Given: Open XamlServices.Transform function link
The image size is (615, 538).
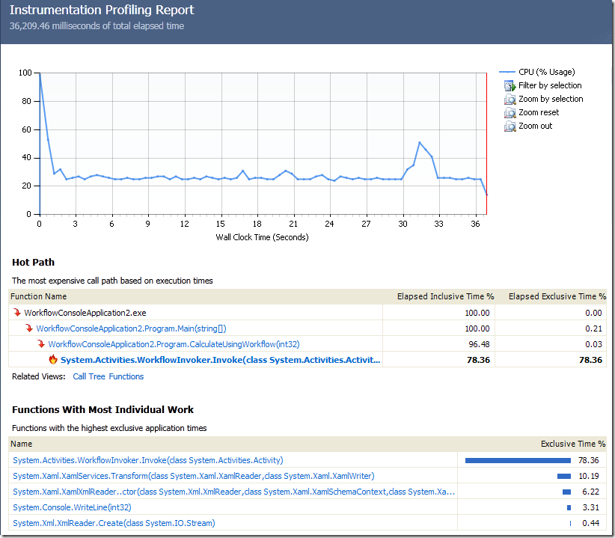Looking at the screenshot, I should pos(193,476).
